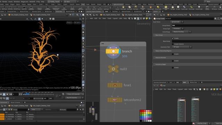Click the network wrench tool icon
The height and width of the screenshot is (125, 222).
coord(129,18)
